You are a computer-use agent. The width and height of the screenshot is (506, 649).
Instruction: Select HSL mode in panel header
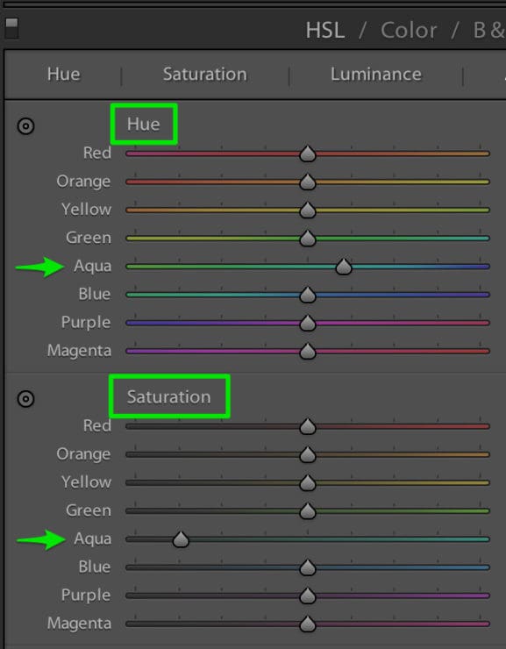click(325, 31)
